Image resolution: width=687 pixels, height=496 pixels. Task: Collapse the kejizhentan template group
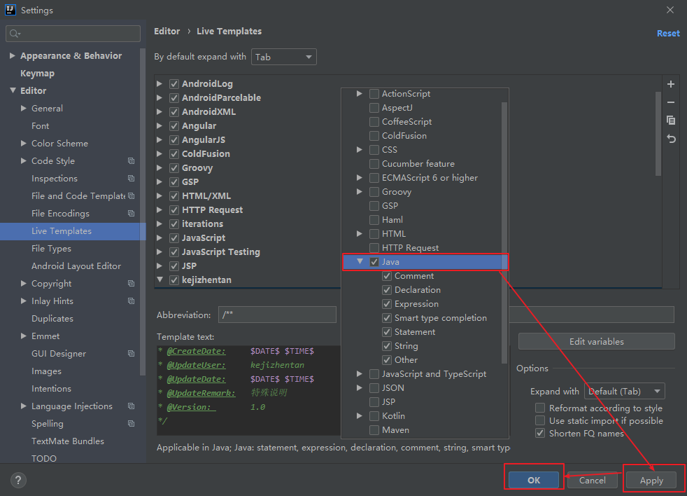point(160,280)
